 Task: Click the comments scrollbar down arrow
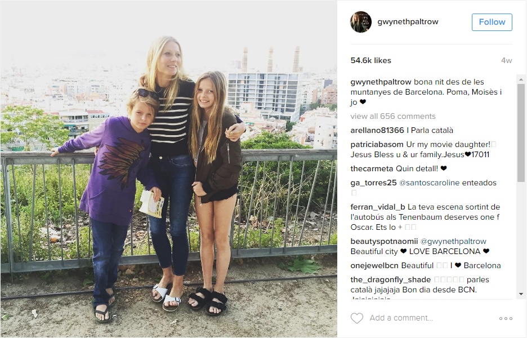tap(521, 294)
